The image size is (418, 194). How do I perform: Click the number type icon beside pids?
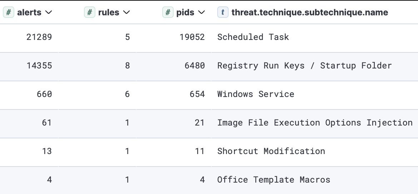[x=168, y=12]
